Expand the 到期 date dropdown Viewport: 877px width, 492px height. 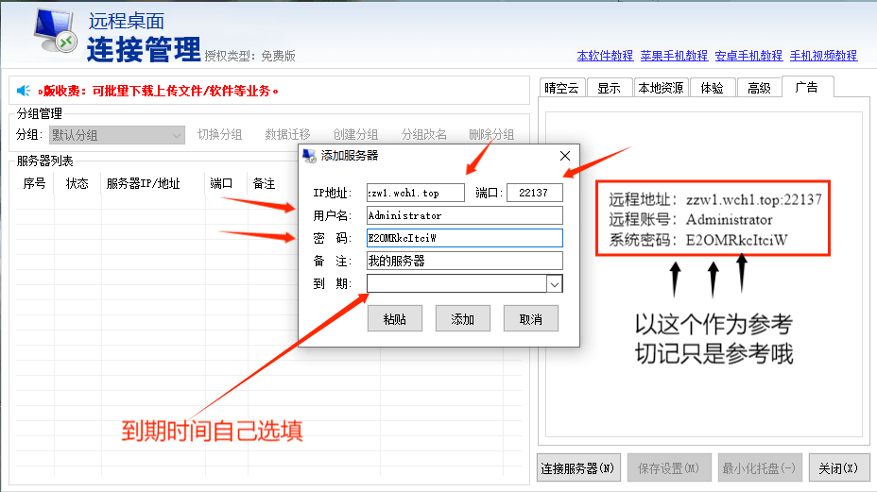point(555,283)
